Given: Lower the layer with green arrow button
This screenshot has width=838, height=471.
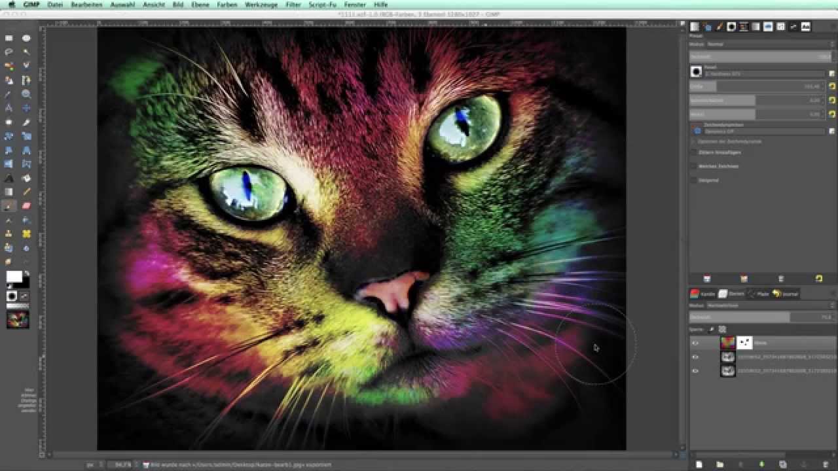Looking at the screenshot, I should (761, 464).
